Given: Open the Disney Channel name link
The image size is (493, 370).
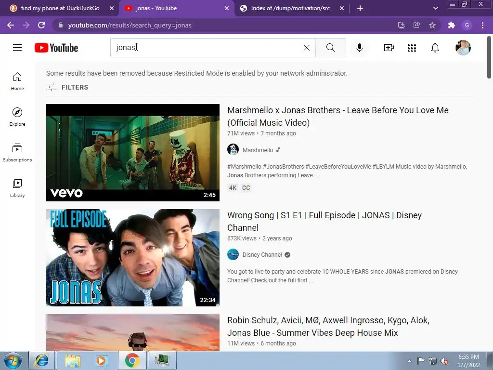Looking at the screenshot, I should pyautogui.click(x=262, y=255).
